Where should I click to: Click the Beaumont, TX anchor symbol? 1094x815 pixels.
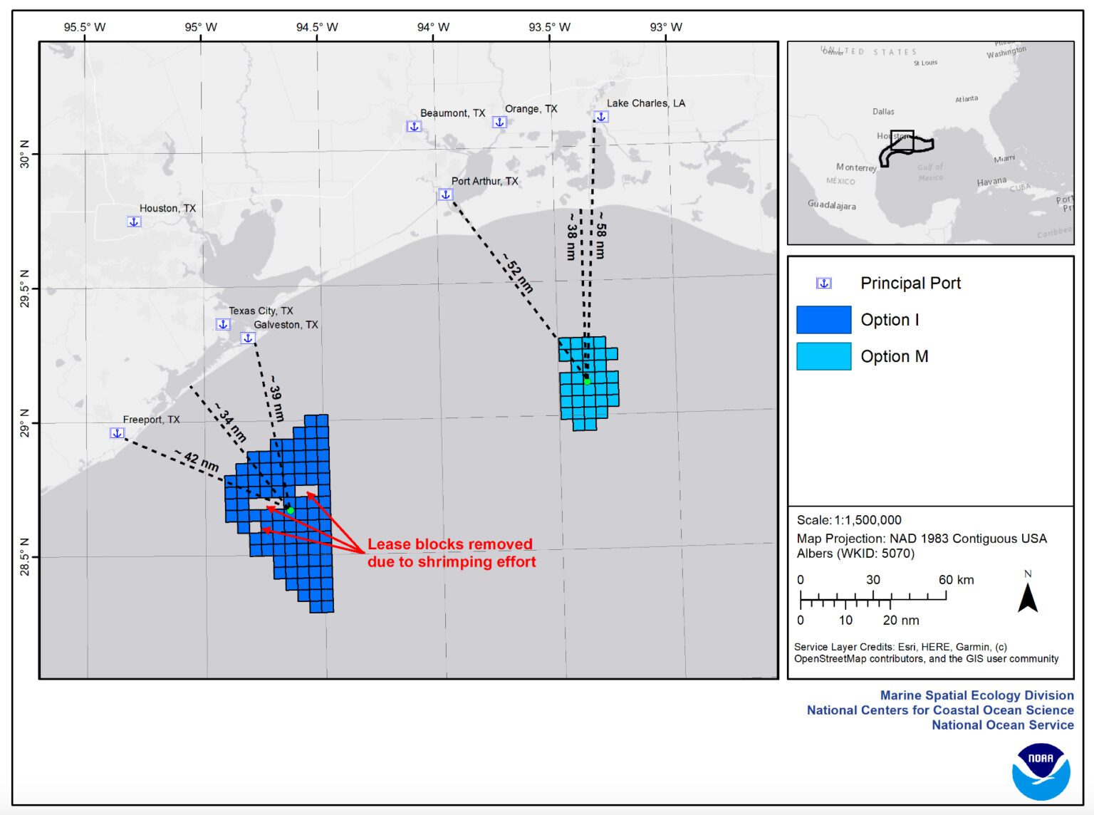pos(413,125)
